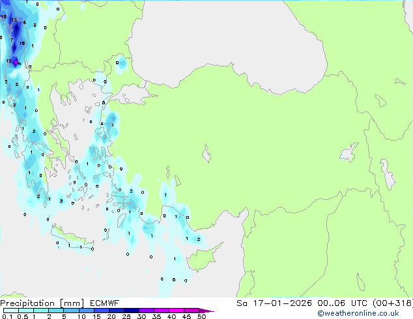
Task: Select the 5–10 mm legend color swatch
Action: tap(71, 311)
